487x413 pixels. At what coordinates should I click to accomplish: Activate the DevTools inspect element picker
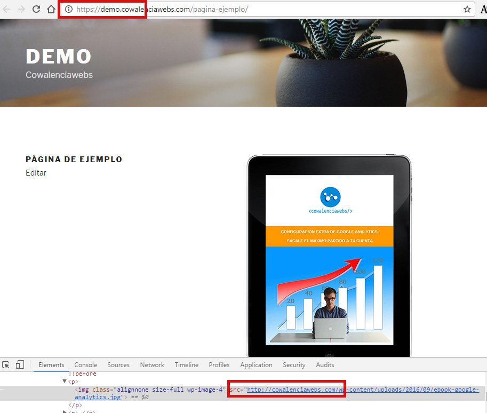click(6, 365)
